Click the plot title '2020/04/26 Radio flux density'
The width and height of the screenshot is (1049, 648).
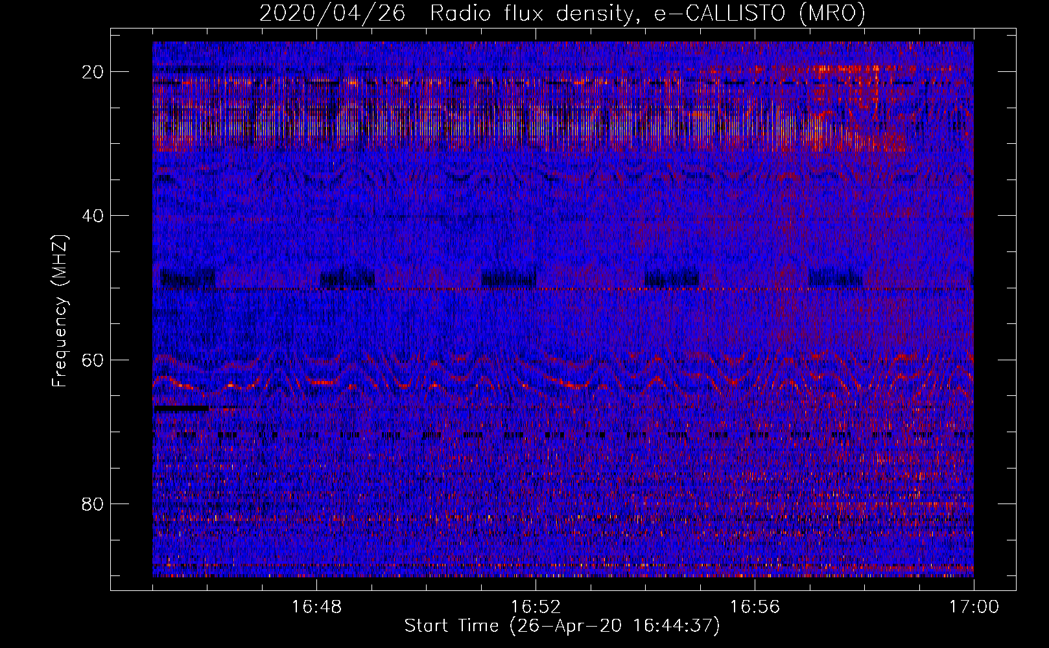(562, 14)
